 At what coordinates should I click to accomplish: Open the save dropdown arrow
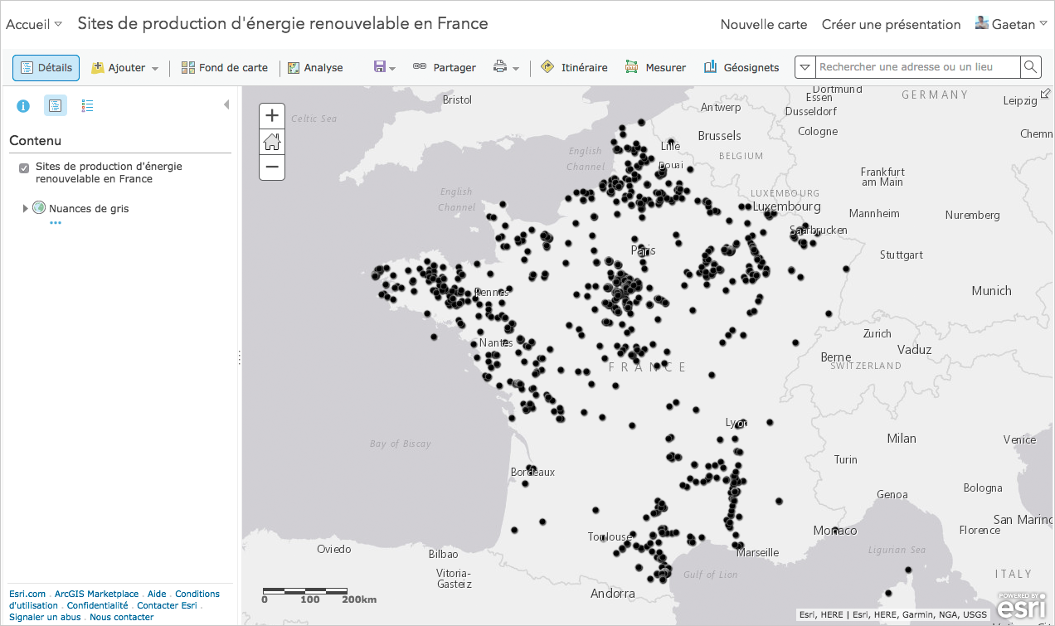pos(393,68)
